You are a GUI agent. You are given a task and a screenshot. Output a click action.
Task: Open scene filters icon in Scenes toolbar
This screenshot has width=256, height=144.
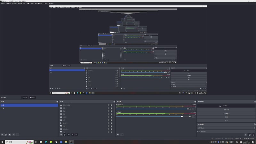click(x=10, y=135)
